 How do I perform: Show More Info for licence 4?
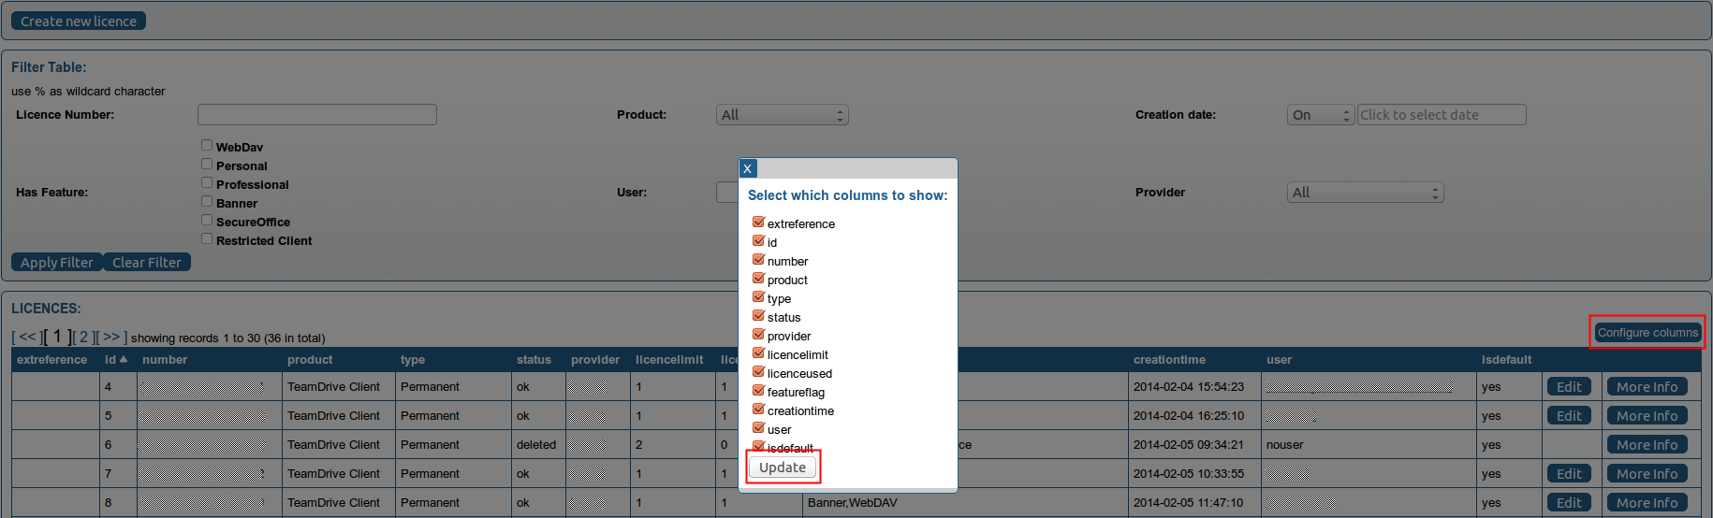(1647, 387)
